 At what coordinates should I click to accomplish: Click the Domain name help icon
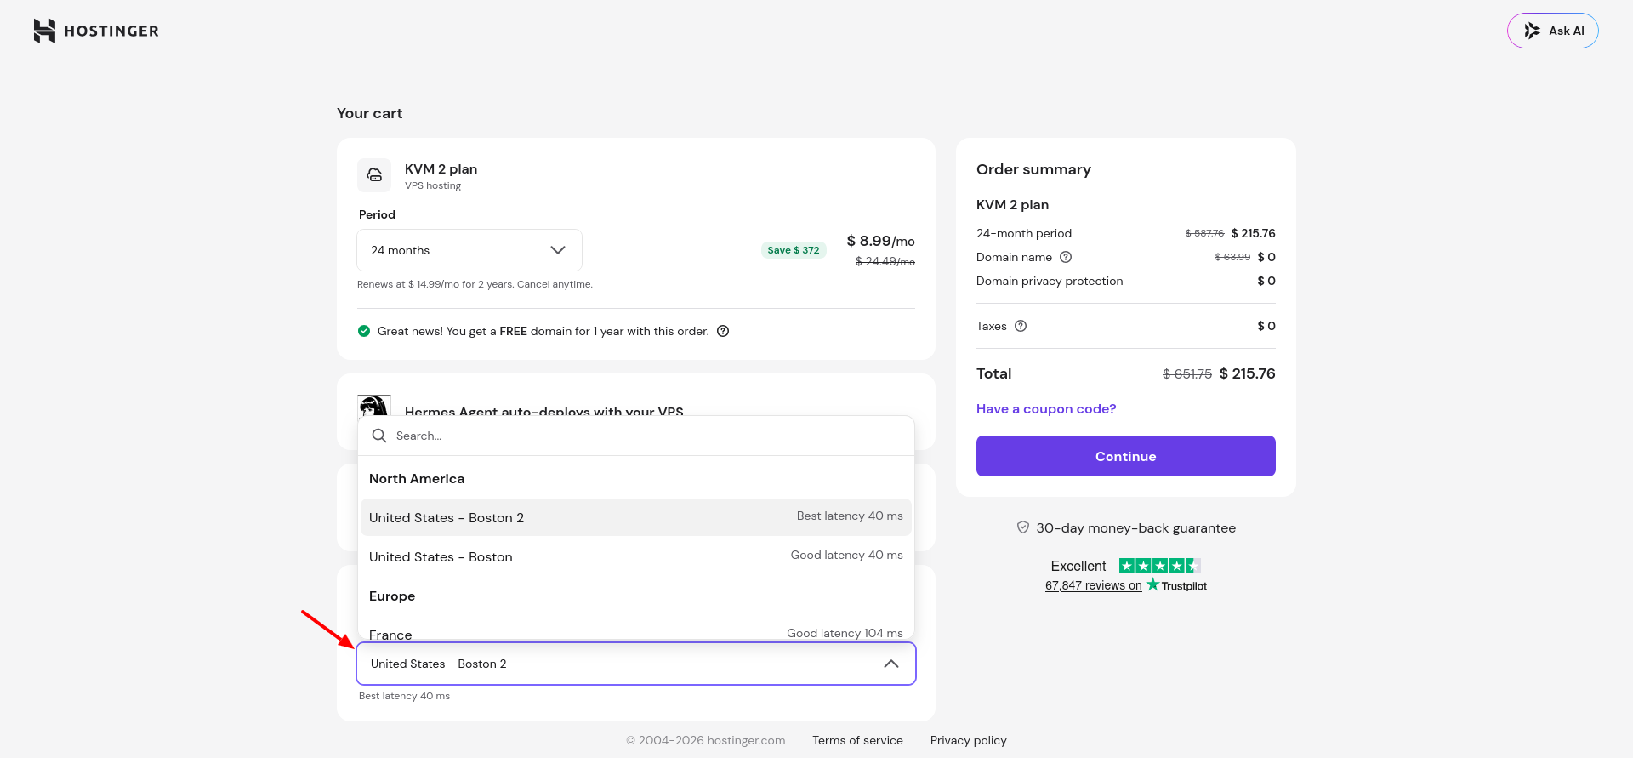1066,257
